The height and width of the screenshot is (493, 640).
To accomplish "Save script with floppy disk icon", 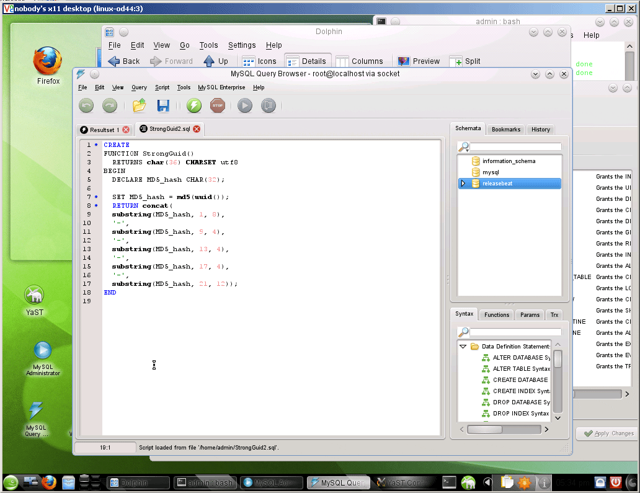I will [163, 105].
